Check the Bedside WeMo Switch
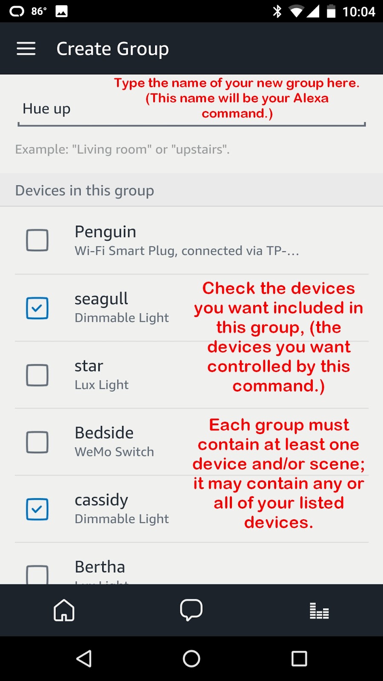The width and height of the screenshot is (383, 681). click(37, 442)
